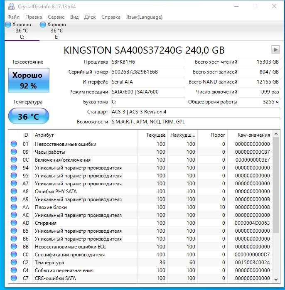
Task: Click the power-on count 999 раз
Action: tap(259, 92)
